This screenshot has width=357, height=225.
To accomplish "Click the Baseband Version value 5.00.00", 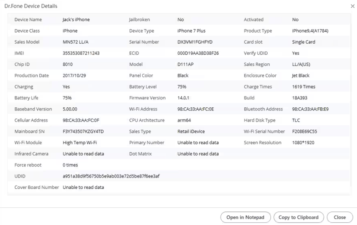I will point(70,109).
